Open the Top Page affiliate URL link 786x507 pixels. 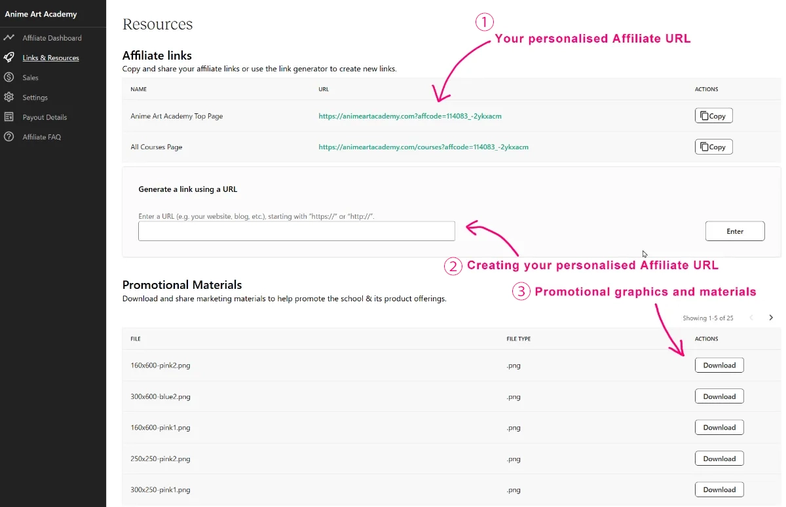410,116
